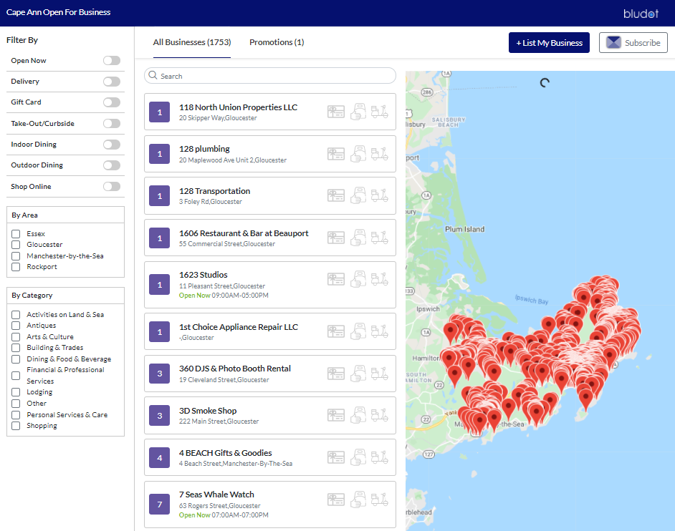
Task: Click gift card icon for 118 North Union Properties
Action: (x=336, y=112)
